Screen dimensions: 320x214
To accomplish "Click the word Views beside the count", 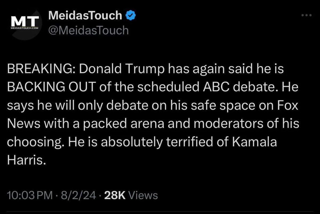I will click(x=143, y=196).
